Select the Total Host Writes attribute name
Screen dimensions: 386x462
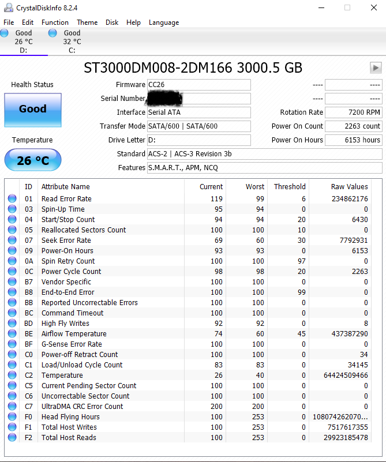69,427
